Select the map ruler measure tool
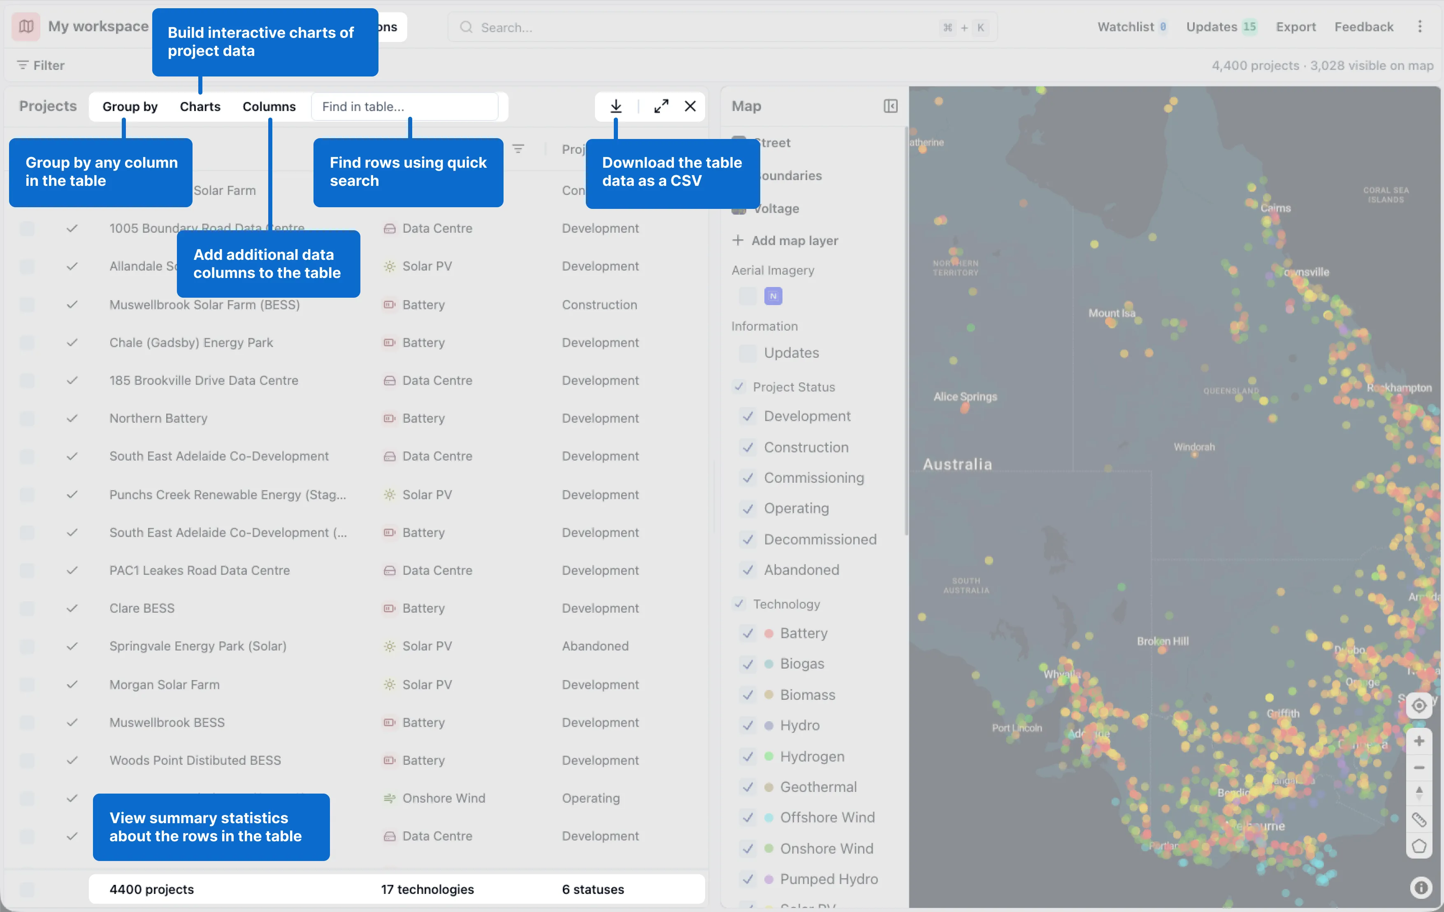The height and width of the screenshot is (912, 1444). 1419,819
